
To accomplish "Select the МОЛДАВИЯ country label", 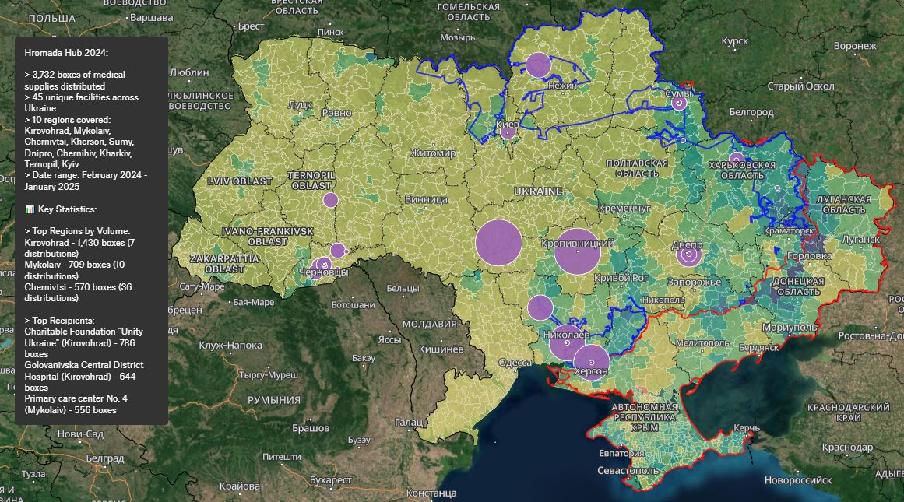I will coord(430,324).
